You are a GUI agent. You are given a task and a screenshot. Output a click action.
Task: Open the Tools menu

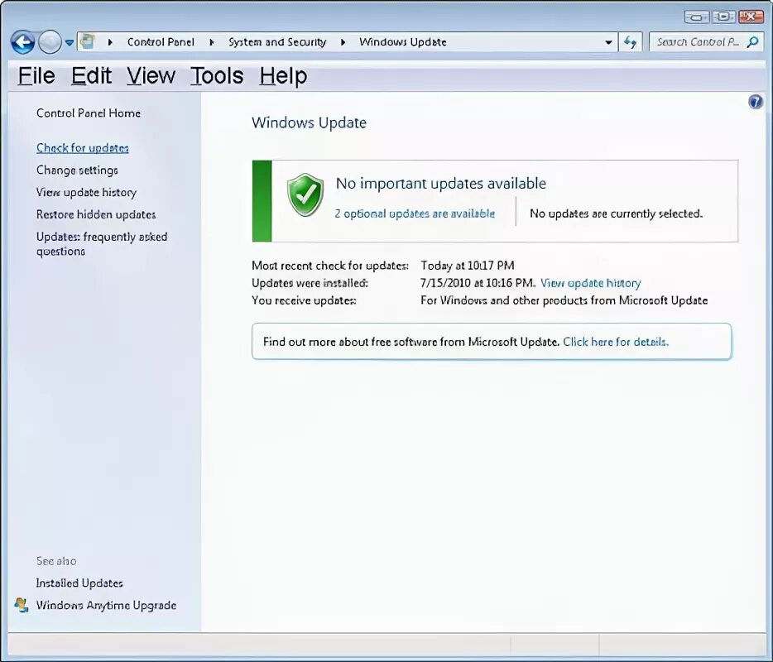(x=217, y=76)
